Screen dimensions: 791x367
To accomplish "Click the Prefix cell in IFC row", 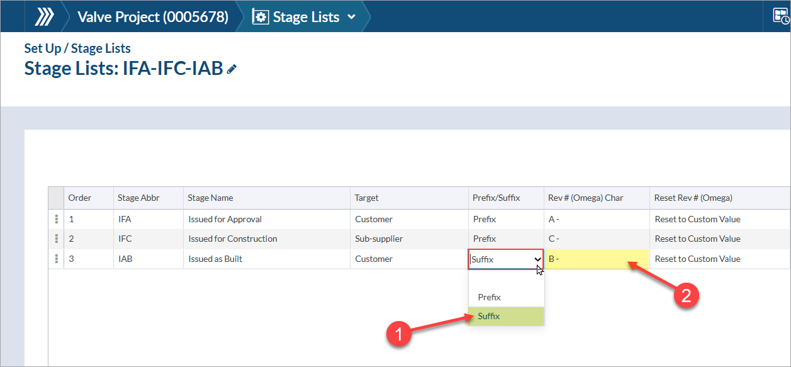I will point(485,239).
